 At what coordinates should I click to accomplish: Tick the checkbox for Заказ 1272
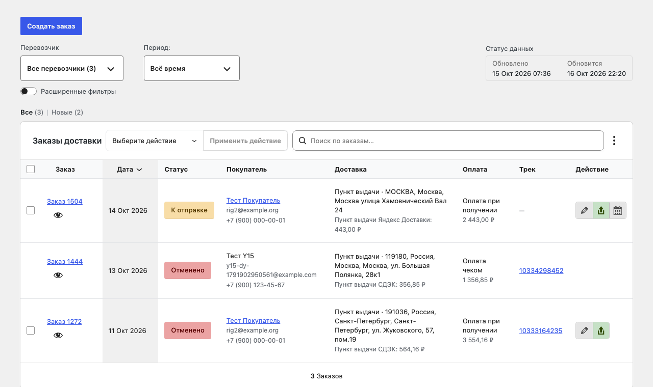click(x=31, y=330)
